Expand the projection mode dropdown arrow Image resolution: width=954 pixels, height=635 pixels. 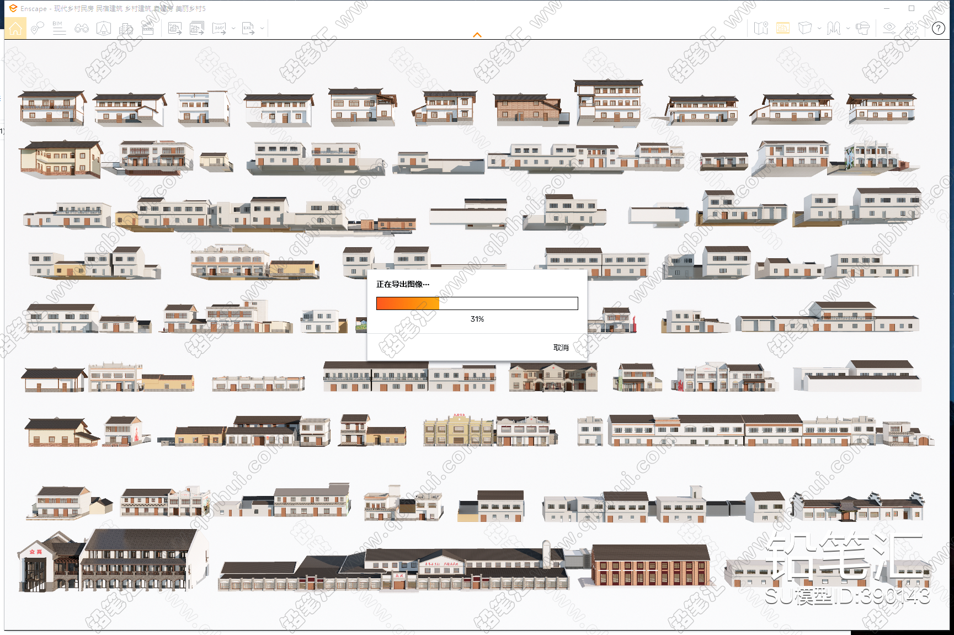pyautogui.click(x=820, y=28)
